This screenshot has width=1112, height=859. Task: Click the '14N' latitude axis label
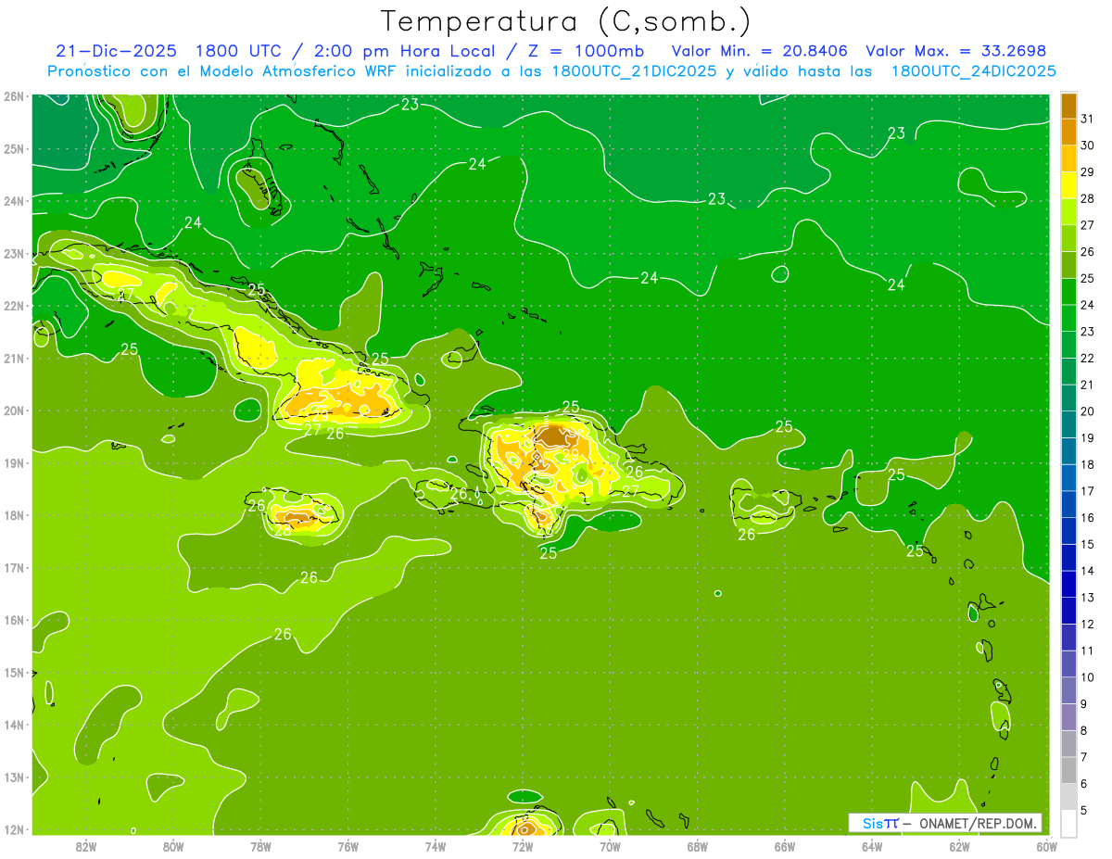[14, 725]
